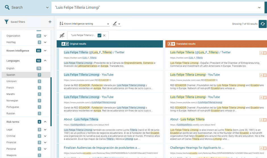Collapse the Languages section
Image resolution: width=267 pixels, height=158 pixels.
(45, 61)
